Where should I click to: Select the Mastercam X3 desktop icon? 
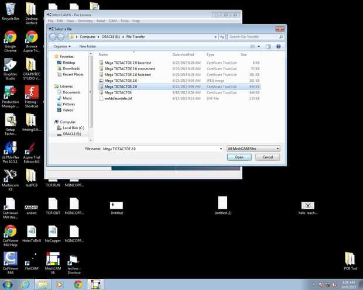[x=10, y=180]
